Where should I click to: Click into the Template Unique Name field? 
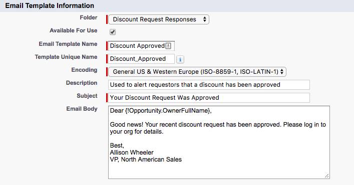pyautogui.click(x=141, y=59)
